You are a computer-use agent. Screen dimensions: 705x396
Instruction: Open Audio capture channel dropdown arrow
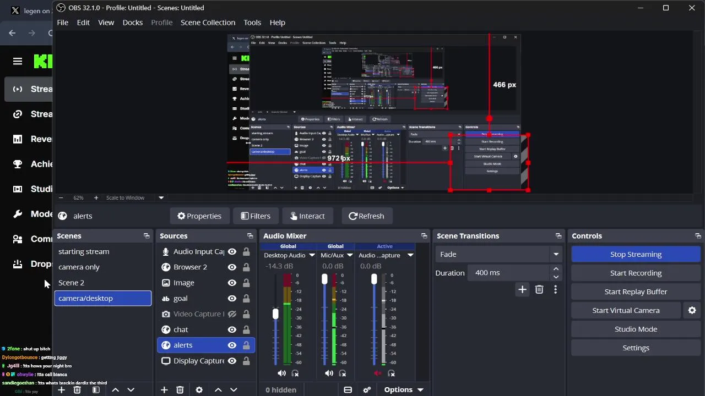point(410,255)
